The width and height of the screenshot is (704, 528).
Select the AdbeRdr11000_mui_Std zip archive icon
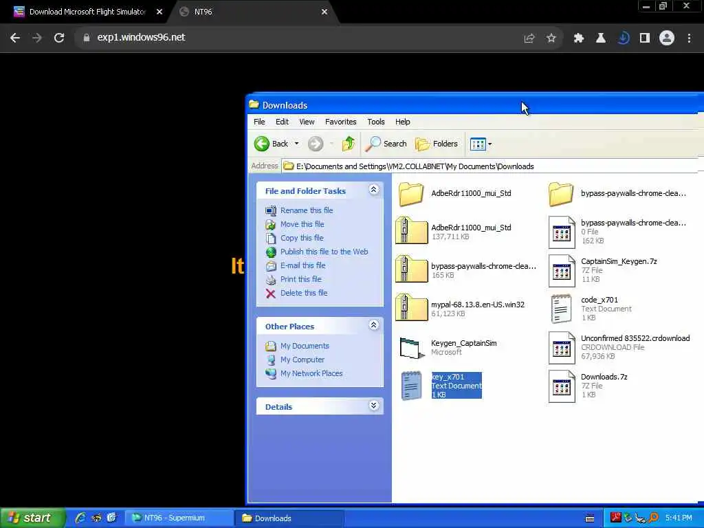(x=411, y=231)
